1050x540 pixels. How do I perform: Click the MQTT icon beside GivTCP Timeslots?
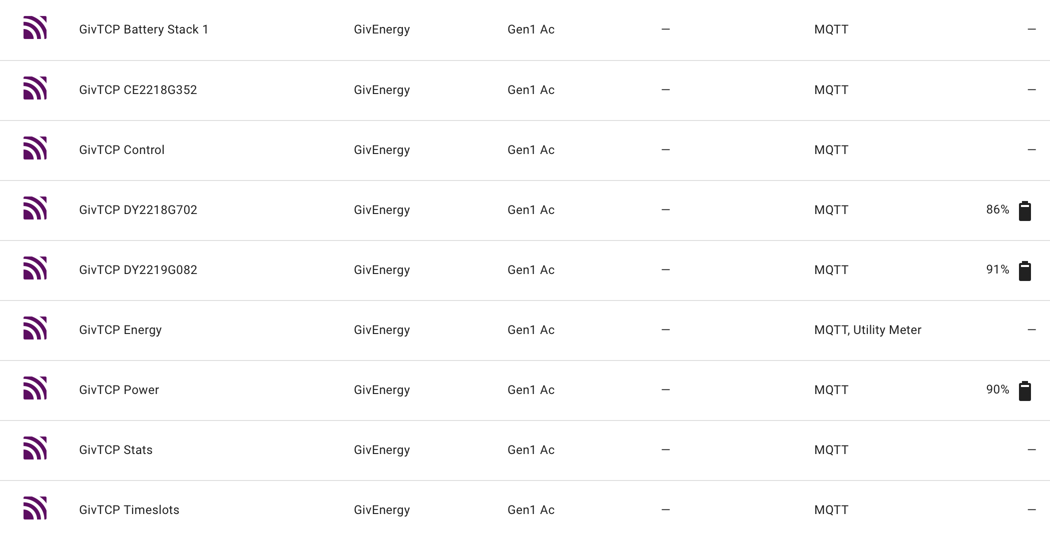tap(35, 508)
